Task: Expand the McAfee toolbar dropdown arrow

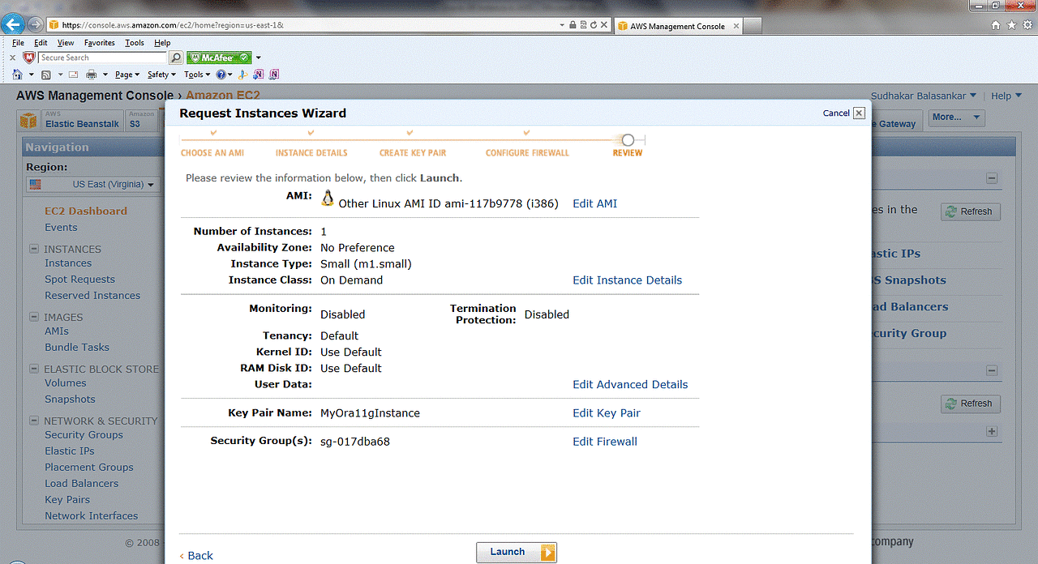Action: tap(259, 58)
